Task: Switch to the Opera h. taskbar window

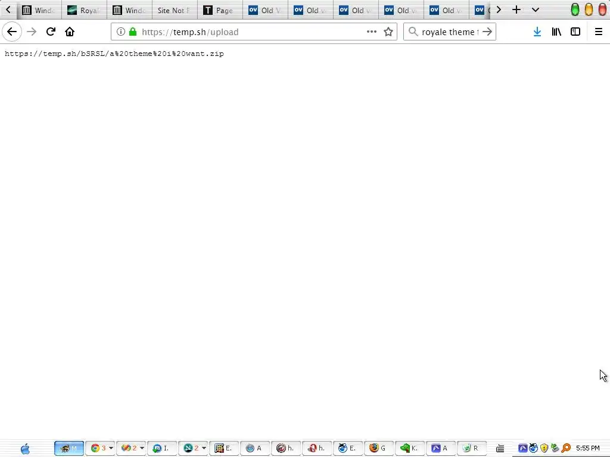Action: tap(317, 449)
